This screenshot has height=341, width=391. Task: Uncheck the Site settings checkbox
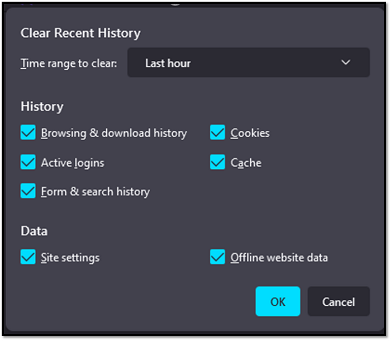(x=28, y=257)
